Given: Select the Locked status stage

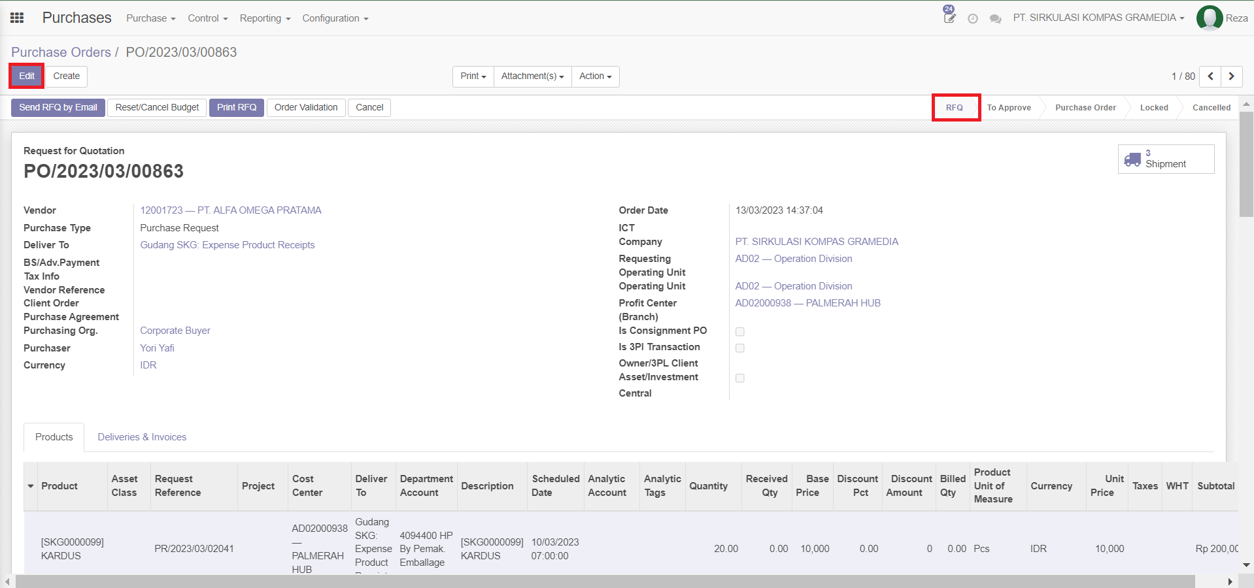Looking at the screenshot, I should [1154, 108].
